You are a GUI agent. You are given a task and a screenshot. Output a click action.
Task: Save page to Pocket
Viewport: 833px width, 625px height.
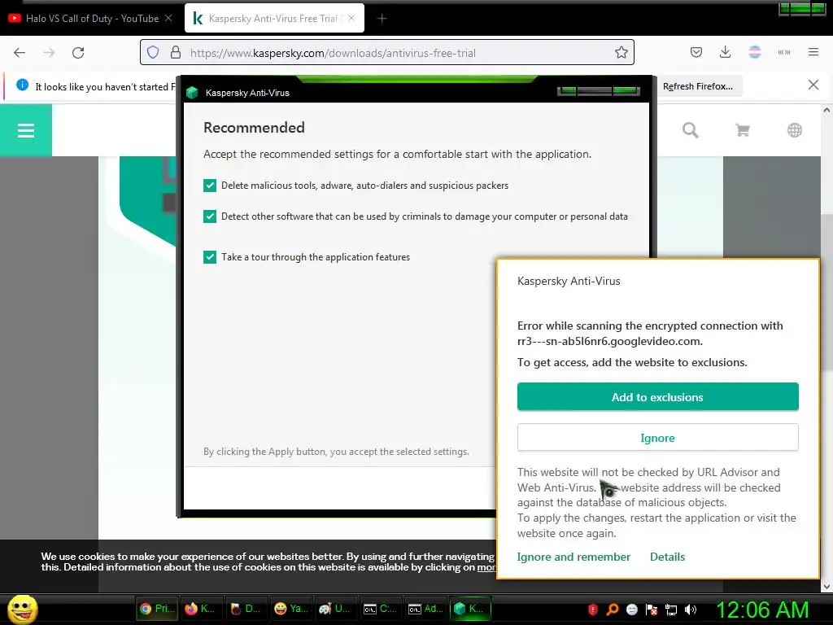pyautogui.click(x=696, y=52)
